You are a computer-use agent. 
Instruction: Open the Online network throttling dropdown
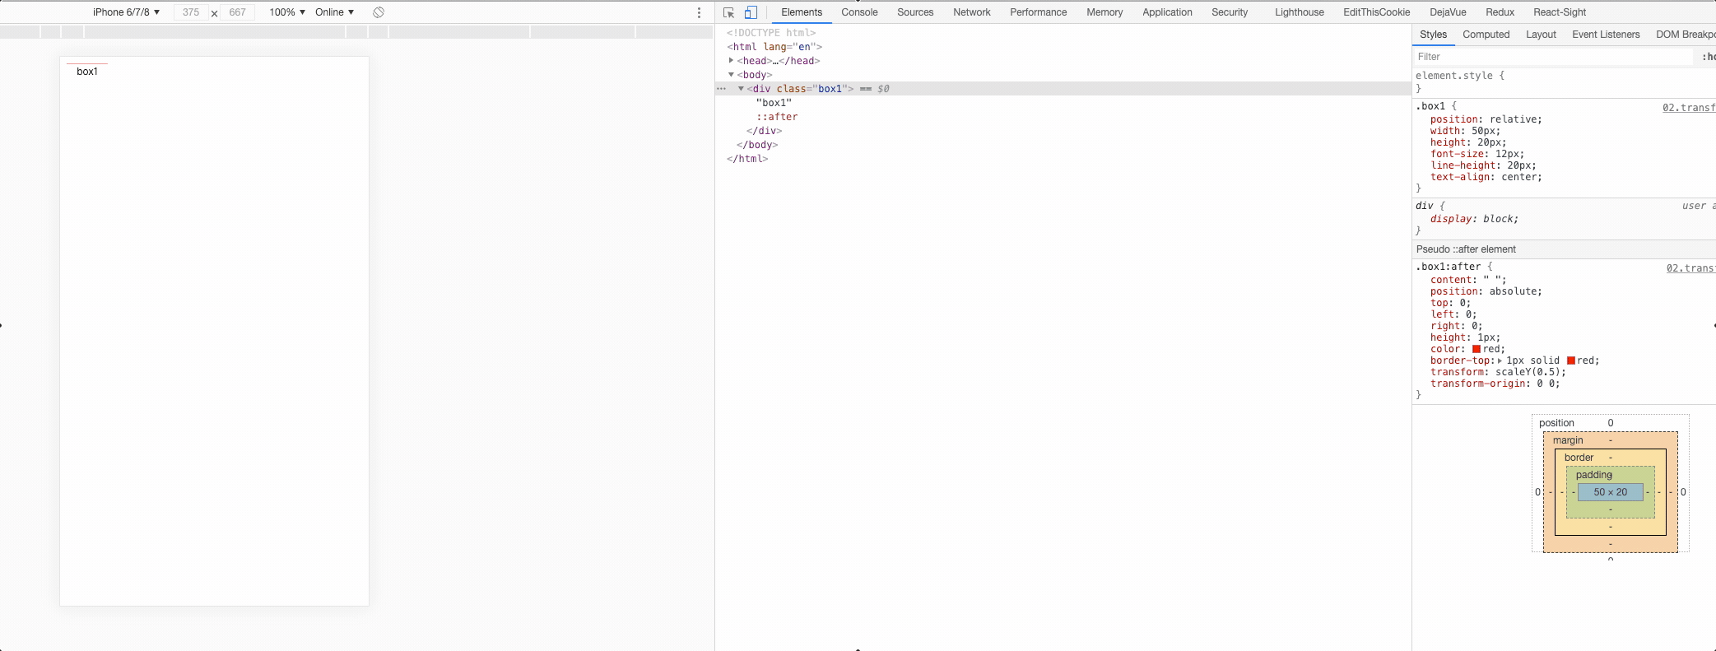334,12
